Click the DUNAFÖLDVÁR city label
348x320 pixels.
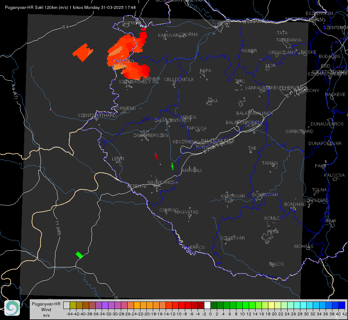325,144
